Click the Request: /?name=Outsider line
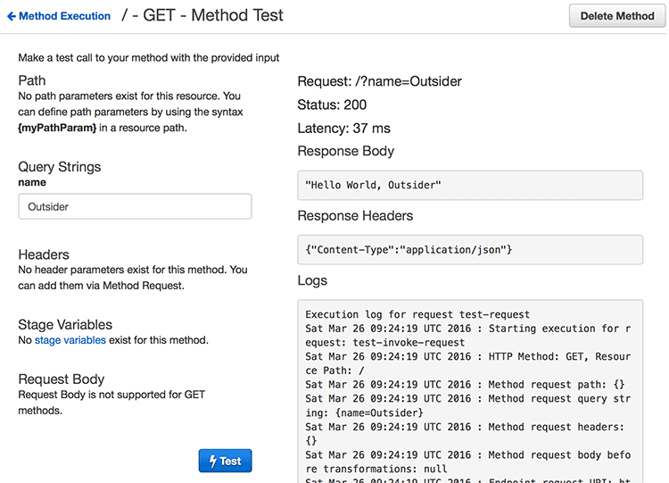The image size is (669, 483). [x=379, y=81]
